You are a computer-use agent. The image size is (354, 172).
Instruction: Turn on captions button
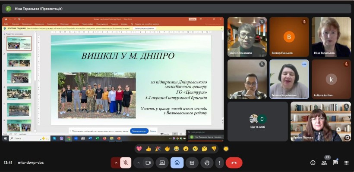192,163
